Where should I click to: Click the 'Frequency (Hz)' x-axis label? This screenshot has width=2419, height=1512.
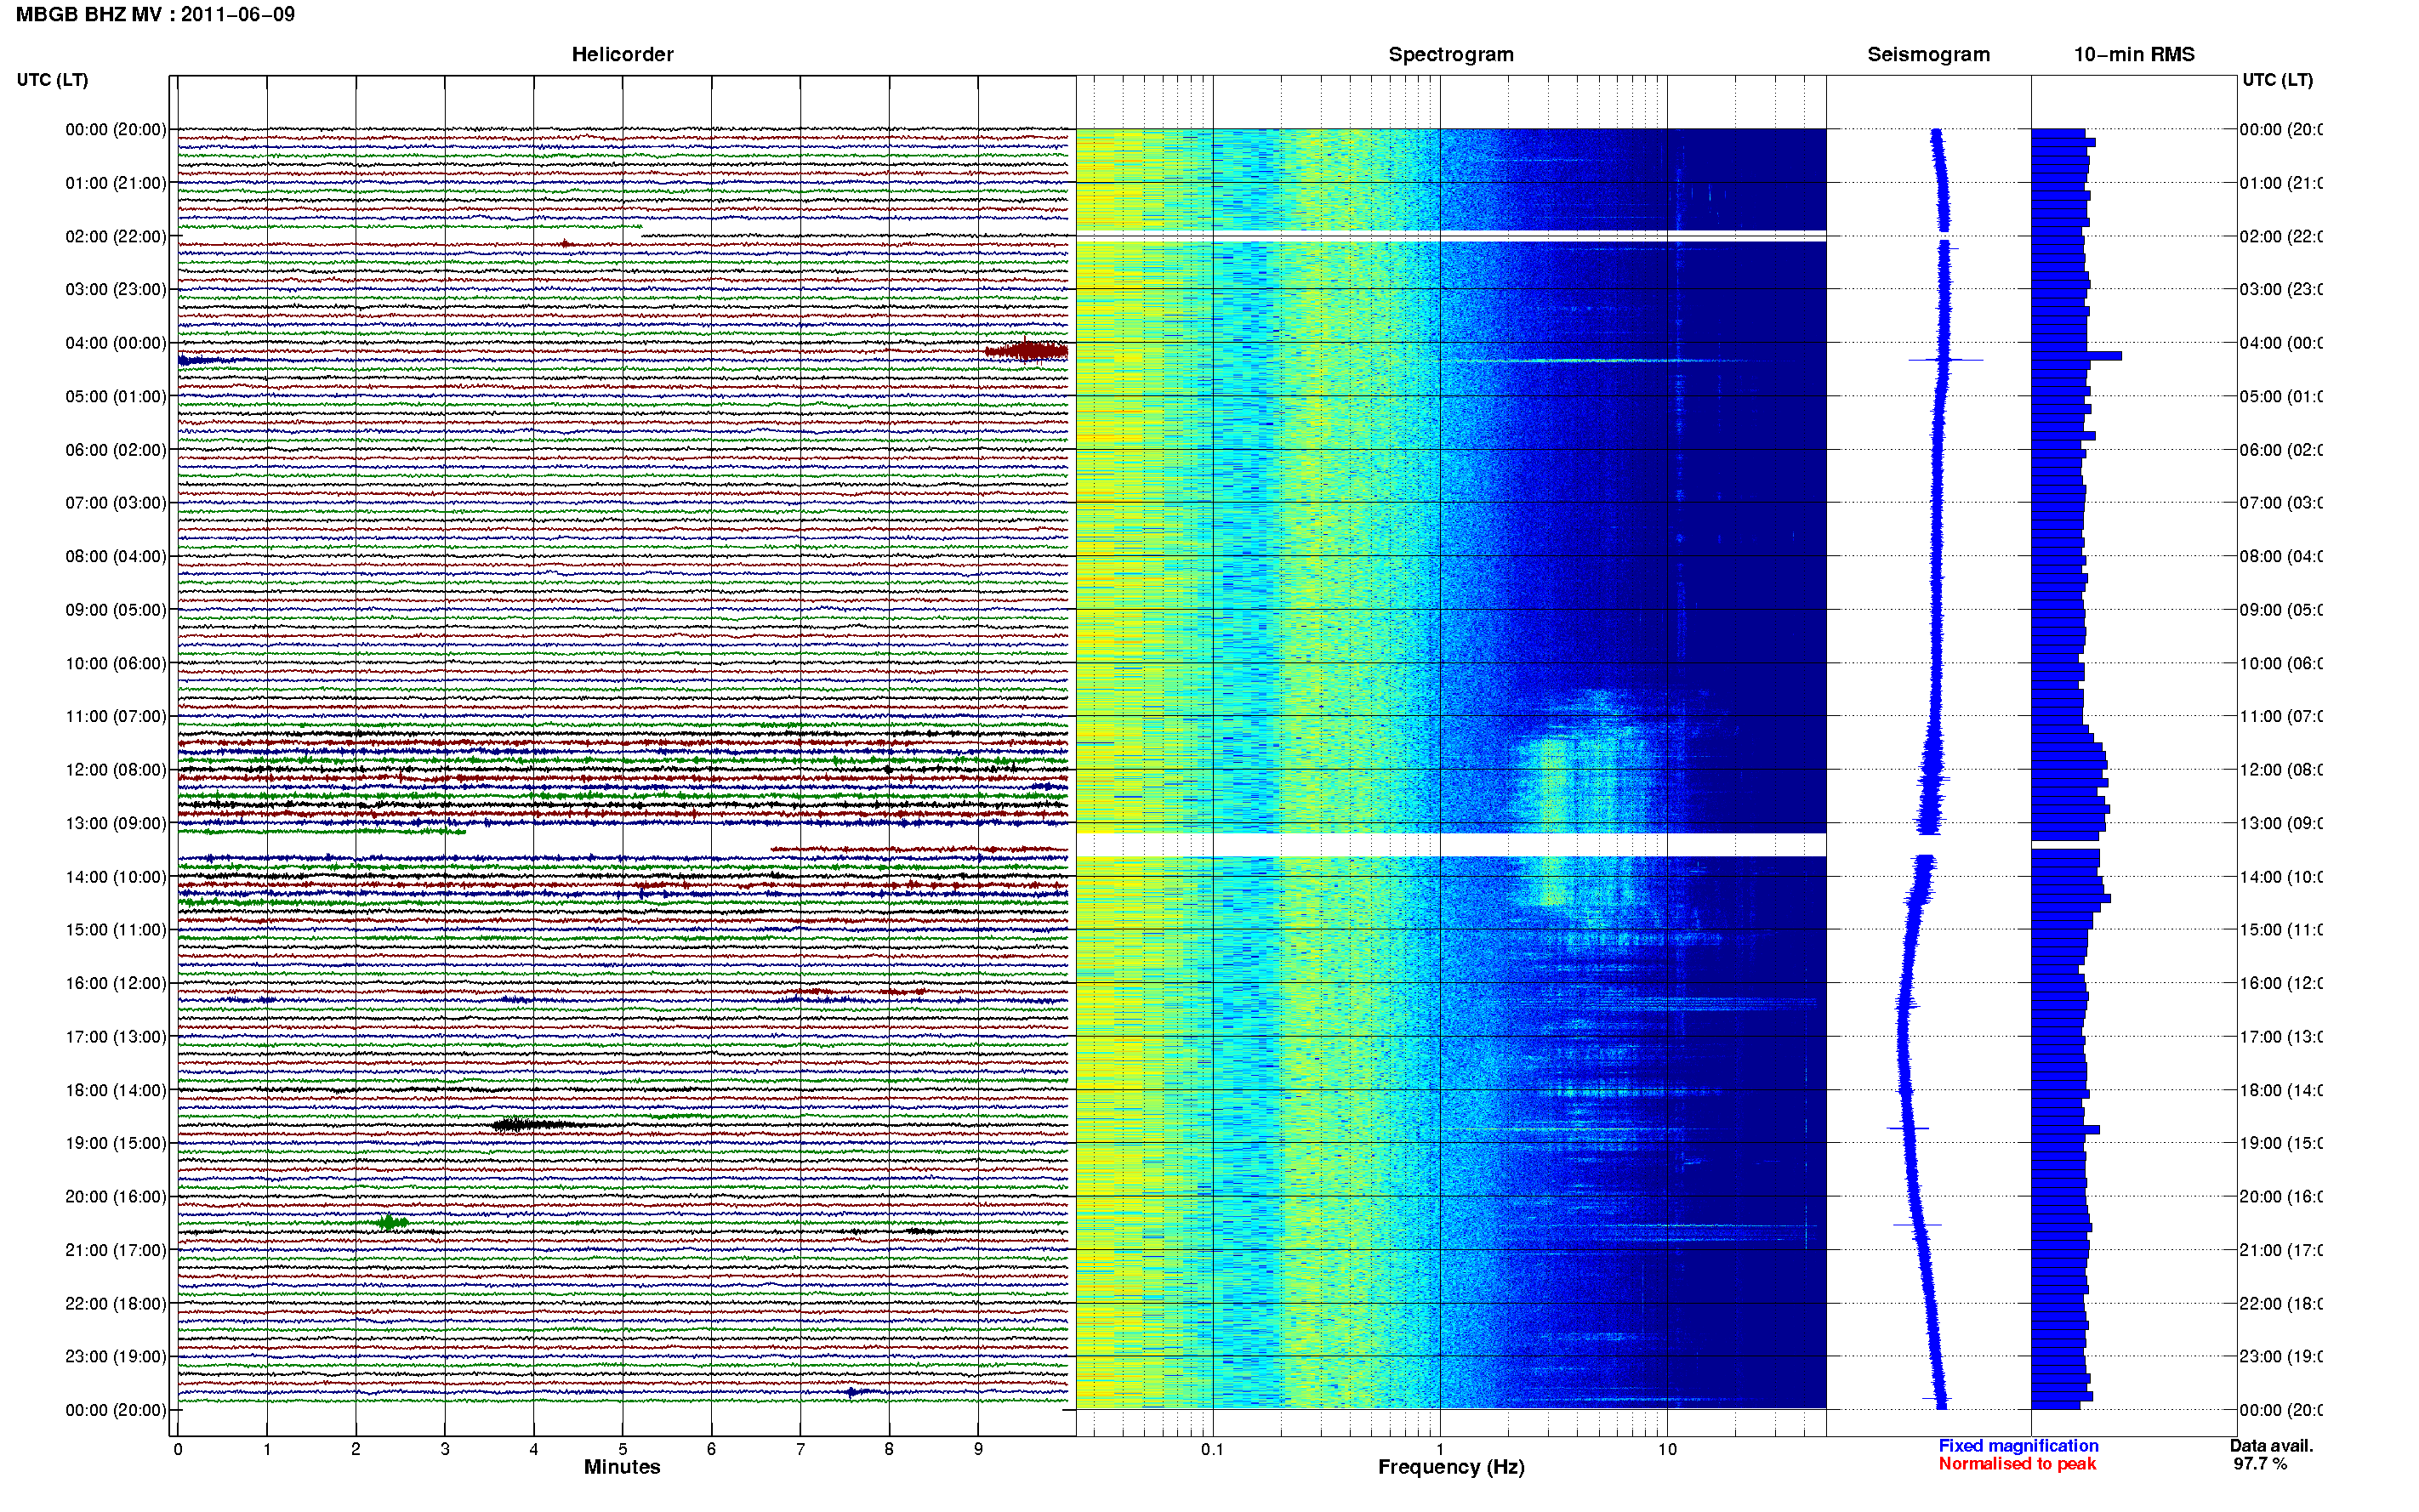pos(1451,1467)
